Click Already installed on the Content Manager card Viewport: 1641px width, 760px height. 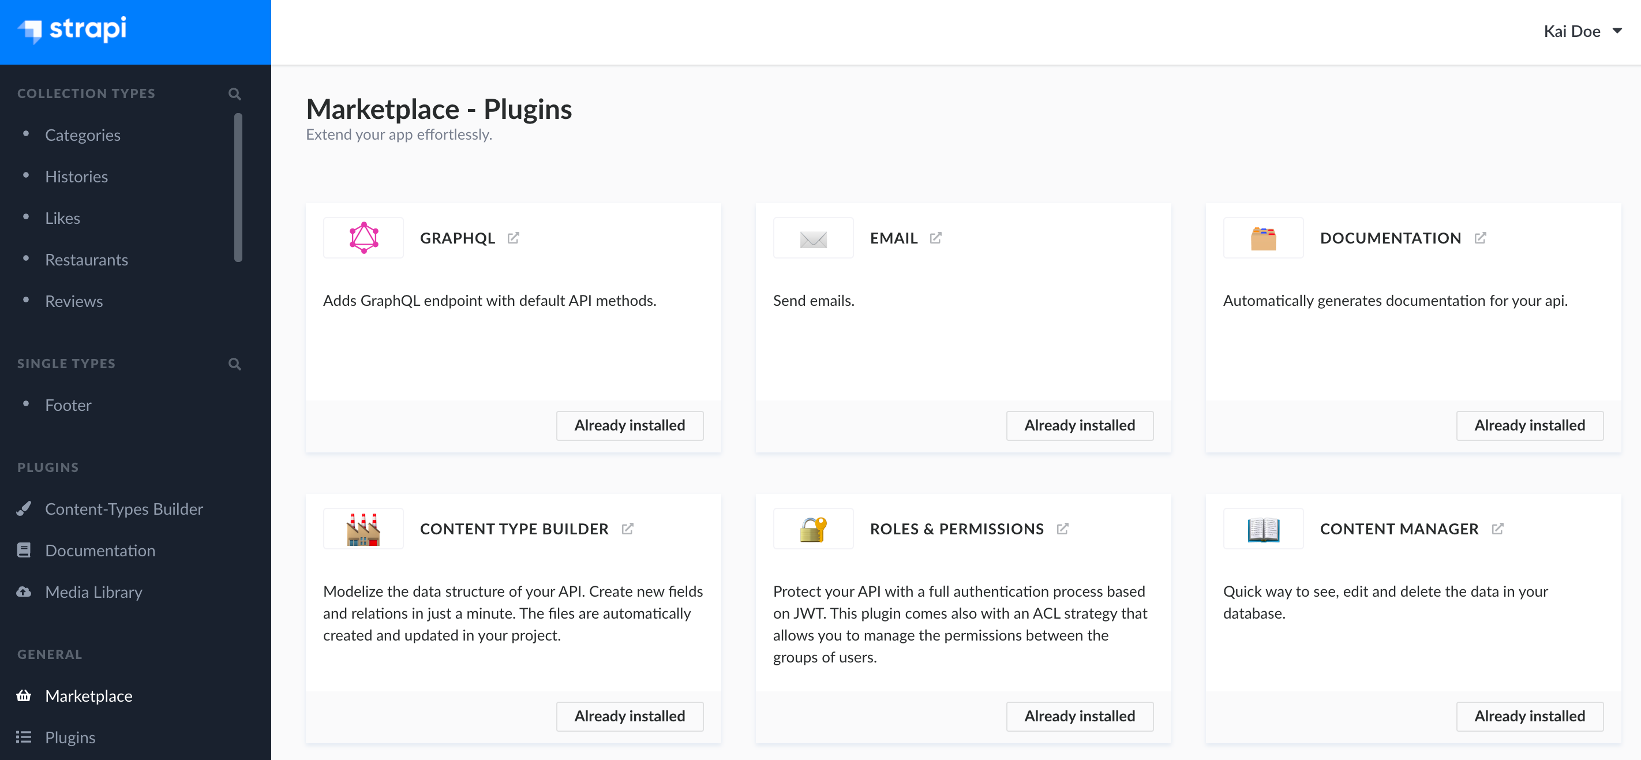click(1529, 716)
